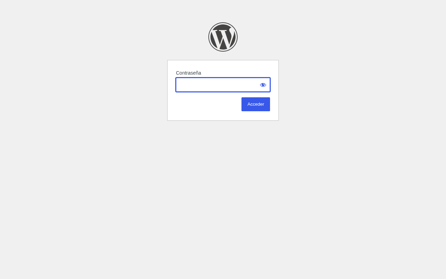Reveal the typed password
The image size is (446, 279).
pyautogui.click(x=263, y=85)
